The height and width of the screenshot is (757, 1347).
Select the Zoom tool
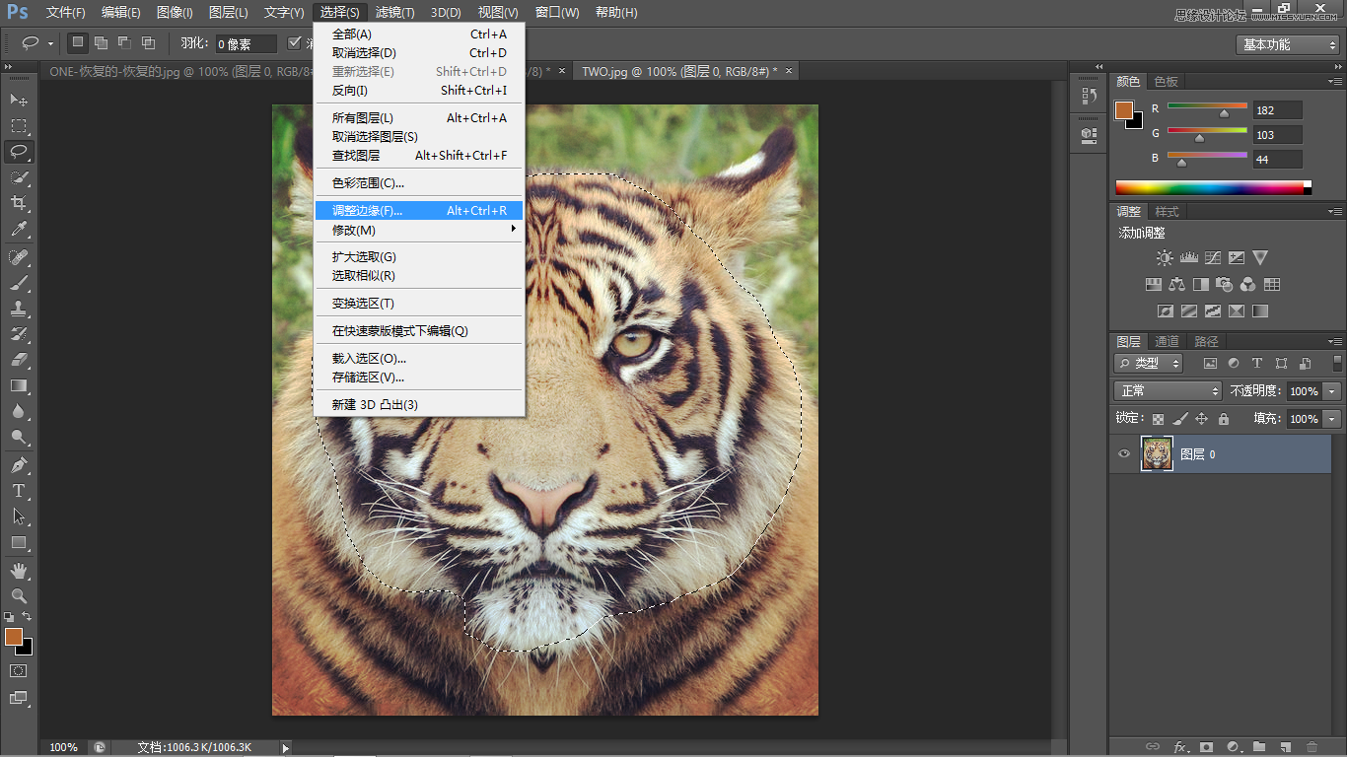pos(19,596)
